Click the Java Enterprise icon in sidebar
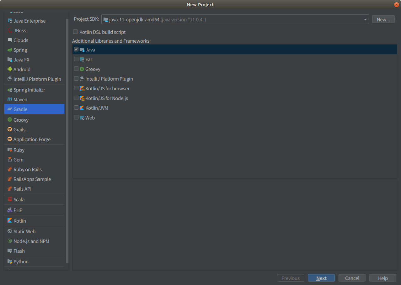The height and width of the screenshot is (285, 401). [10, 21]
